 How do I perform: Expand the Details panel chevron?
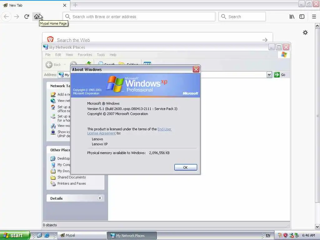tap(100, 198)
